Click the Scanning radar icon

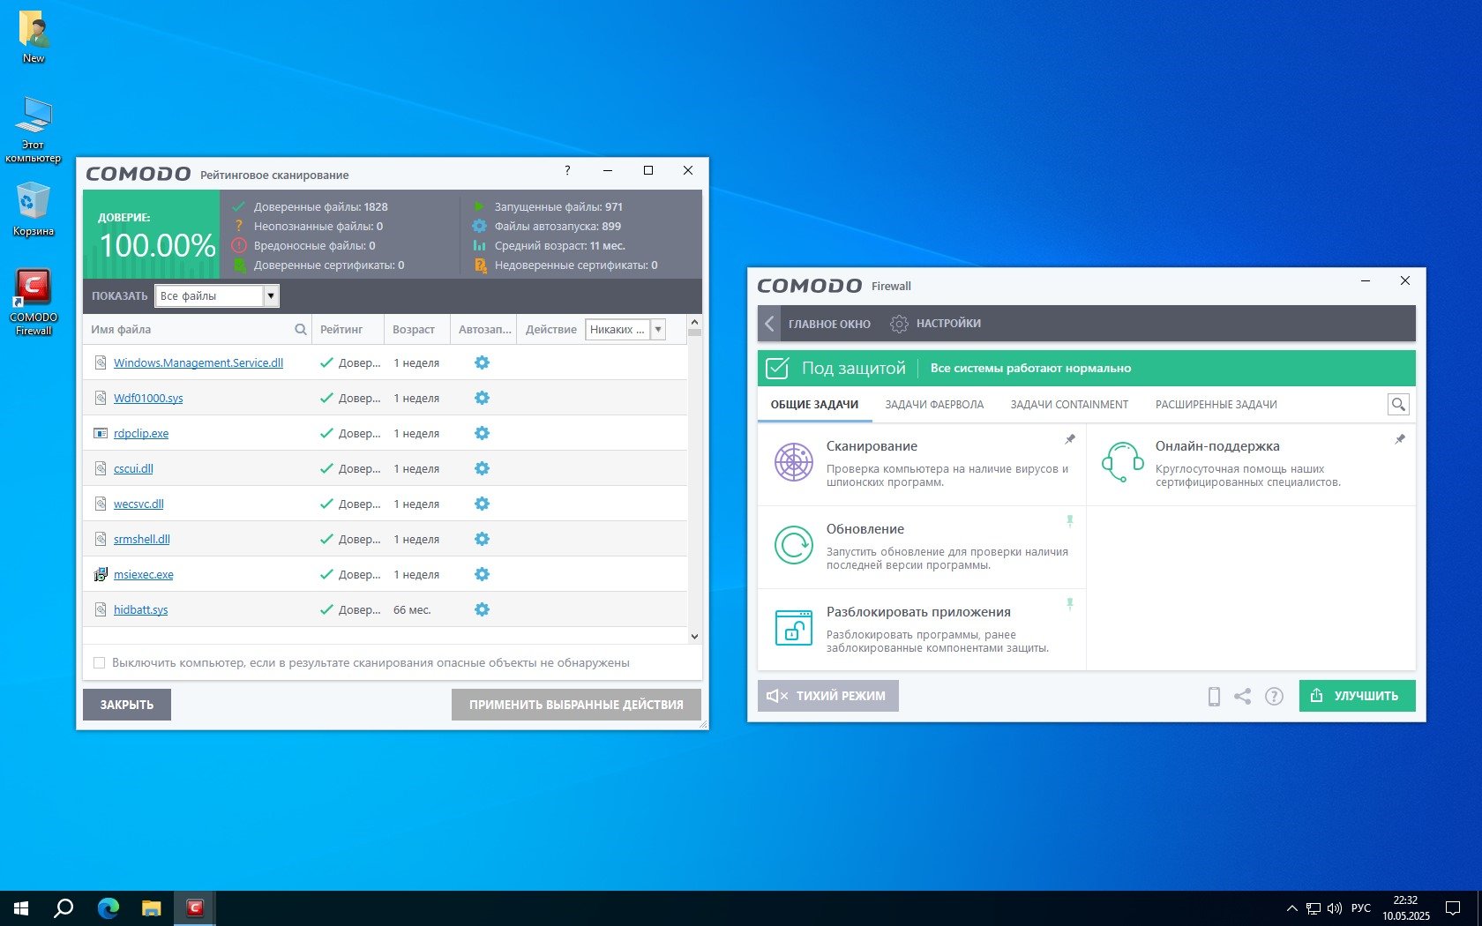point(793,462)
